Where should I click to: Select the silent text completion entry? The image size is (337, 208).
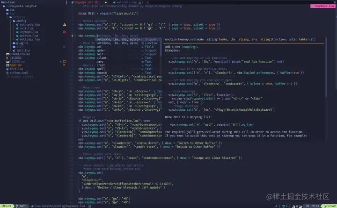click(x=128, y=58)
